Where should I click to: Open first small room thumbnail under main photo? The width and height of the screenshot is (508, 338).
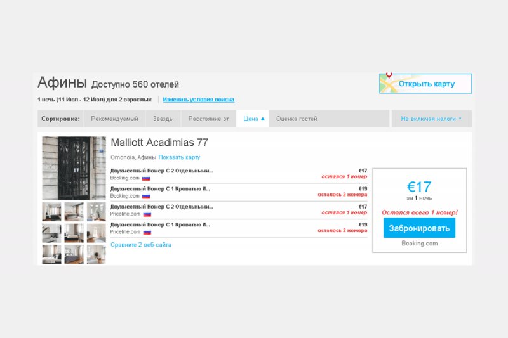51,212
